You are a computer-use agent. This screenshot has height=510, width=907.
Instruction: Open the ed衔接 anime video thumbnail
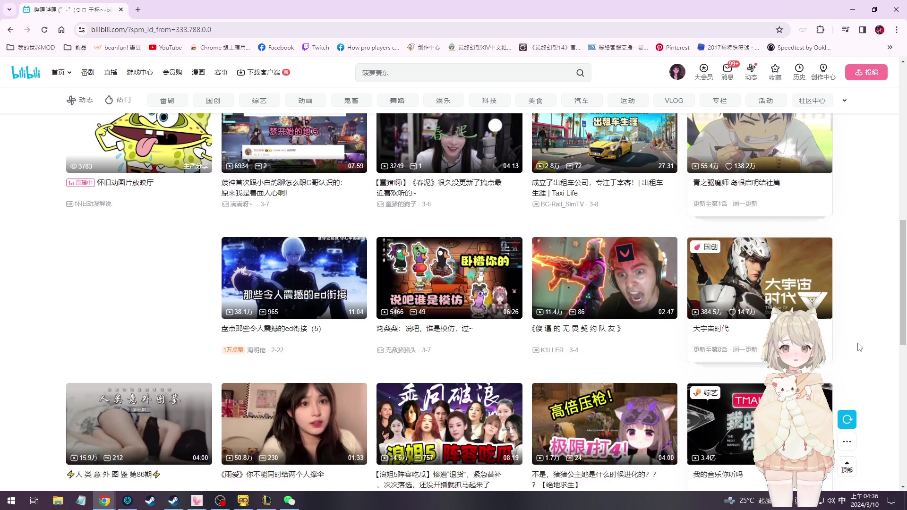[x=294, y=278]
